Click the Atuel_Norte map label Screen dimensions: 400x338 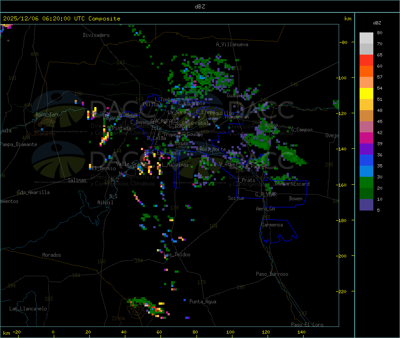[211, 149]
